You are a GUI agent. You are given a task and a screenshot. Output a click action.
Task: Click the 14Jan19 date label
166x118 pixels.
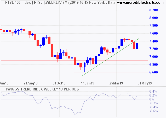(x=88, y=83)
